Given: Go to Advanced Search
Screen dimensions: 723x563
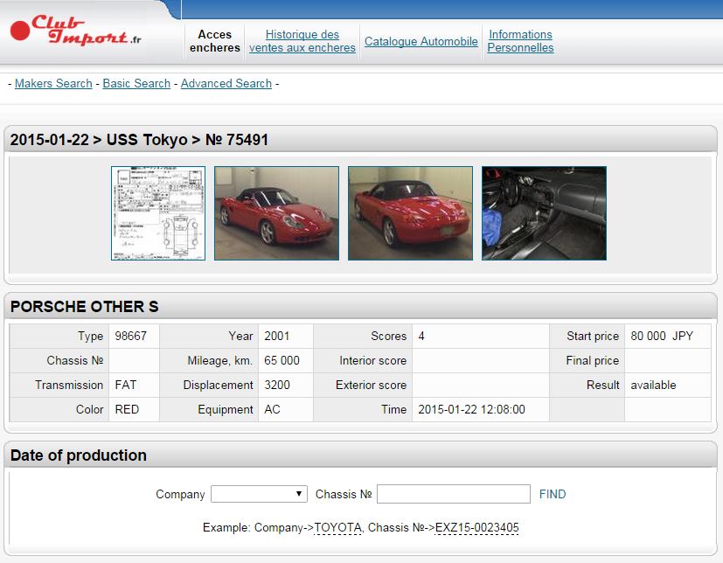Looking at the screenshot, I should (x=226, y=83).
